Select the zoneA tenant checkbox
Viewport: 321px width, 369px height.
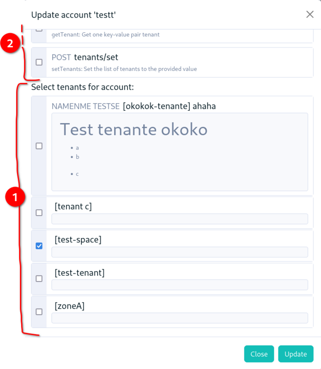pos(39,312)
